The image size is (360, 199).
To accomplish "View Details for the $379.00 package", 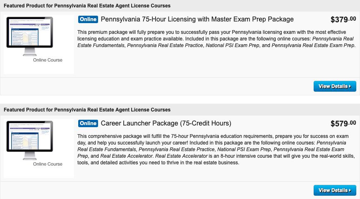I will point(335,86).
